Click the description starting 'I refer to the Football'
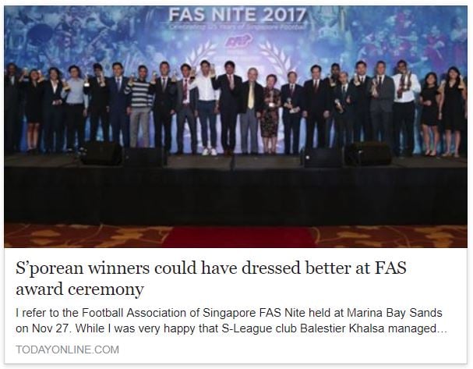The height and width of the screenshot is (369, 473). (x=231, y=321)
